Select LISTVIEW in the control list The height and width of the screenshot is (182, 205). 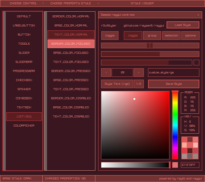pos(24,117)
